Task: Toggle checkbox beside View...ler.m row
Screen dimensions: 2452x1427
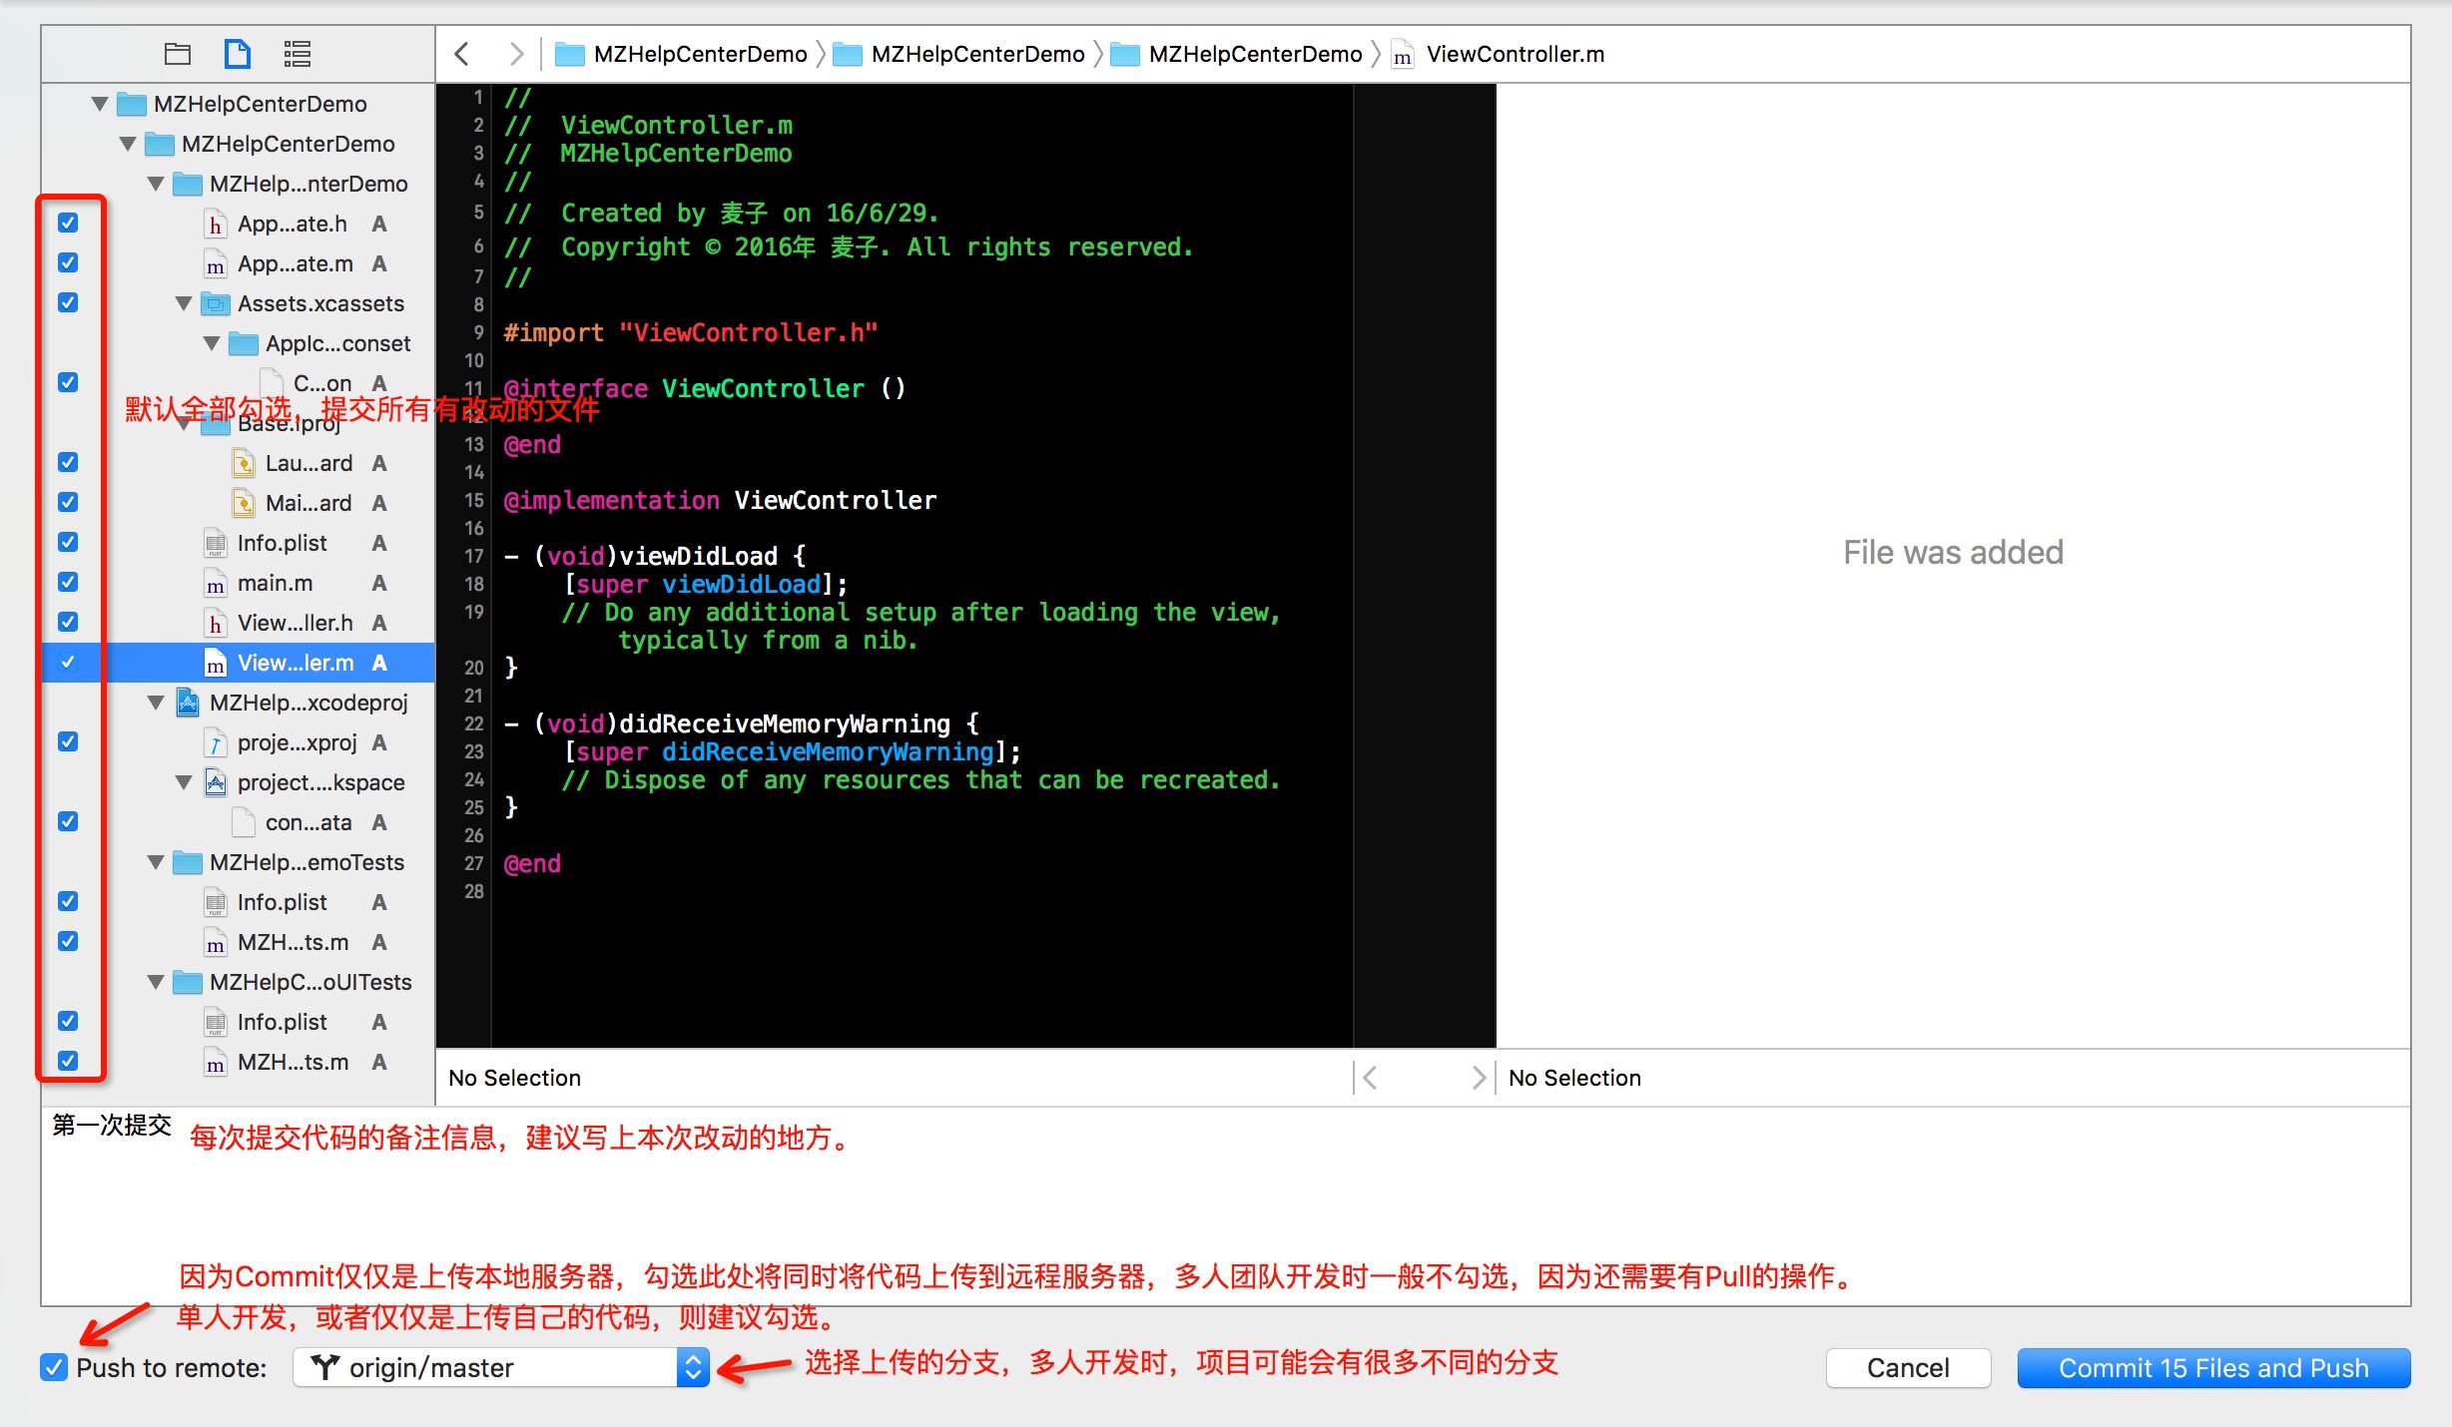Action: [x=68, y=662]
